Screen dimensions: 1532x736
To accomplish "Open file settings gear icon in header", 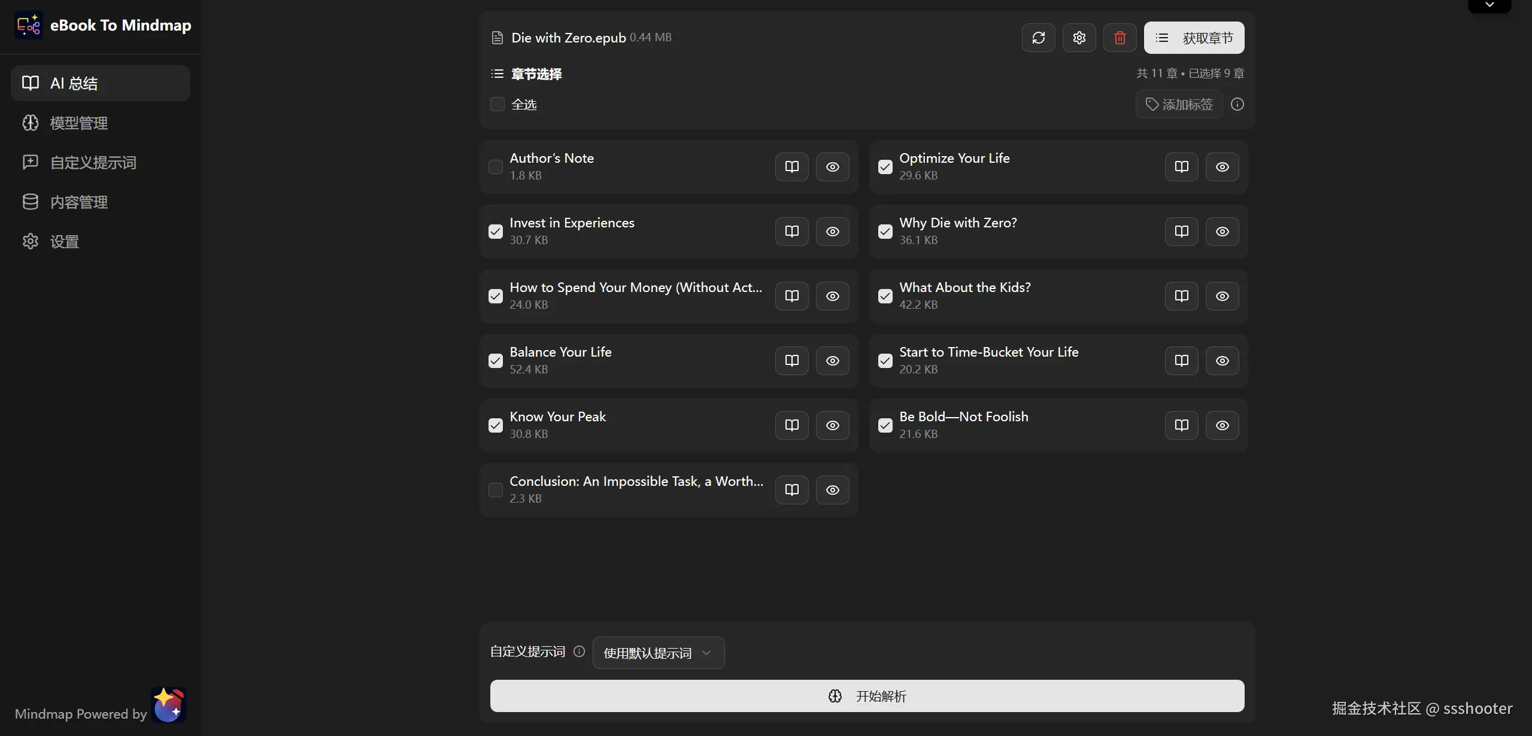I will click(x=1079, y=38).
